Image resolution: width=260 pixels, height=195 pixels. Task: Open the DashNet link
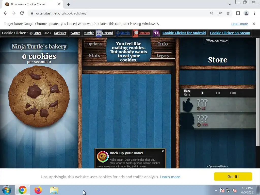click(60, 33)
